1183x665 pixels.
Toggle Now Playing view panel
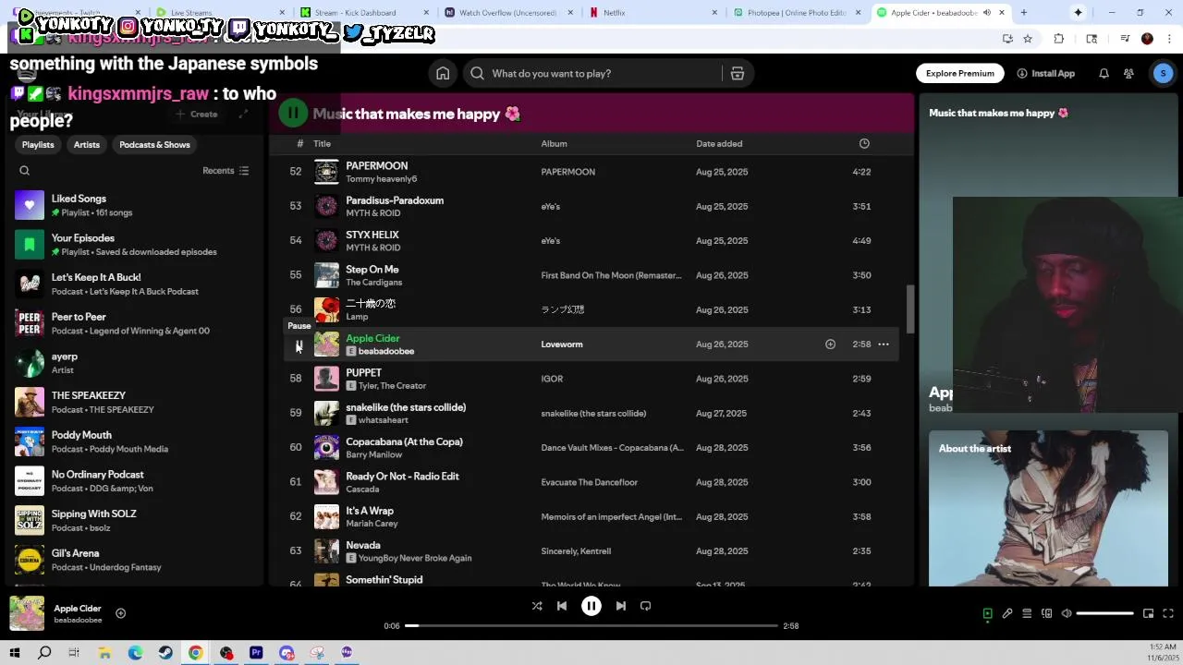coord(987,613)
